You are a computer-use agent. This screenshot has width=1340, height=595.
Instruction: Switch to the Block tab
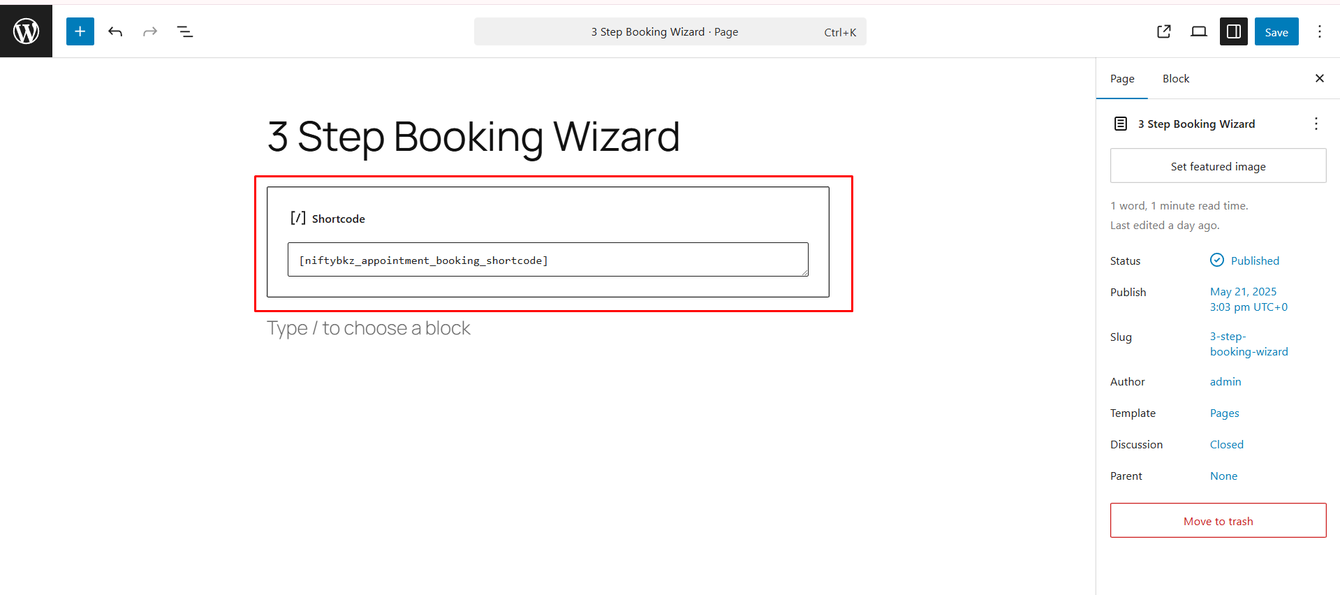pos(1175,79)
